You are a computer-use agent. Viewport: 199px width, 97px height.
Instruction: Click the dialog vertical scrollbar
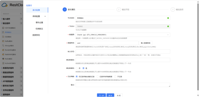(198, 47)
